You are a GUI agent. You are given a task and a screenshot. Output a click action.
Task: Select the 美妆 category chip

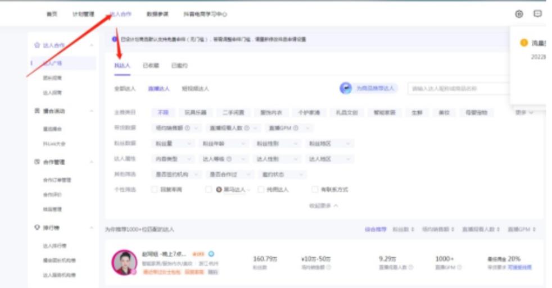tap(444, 112)
